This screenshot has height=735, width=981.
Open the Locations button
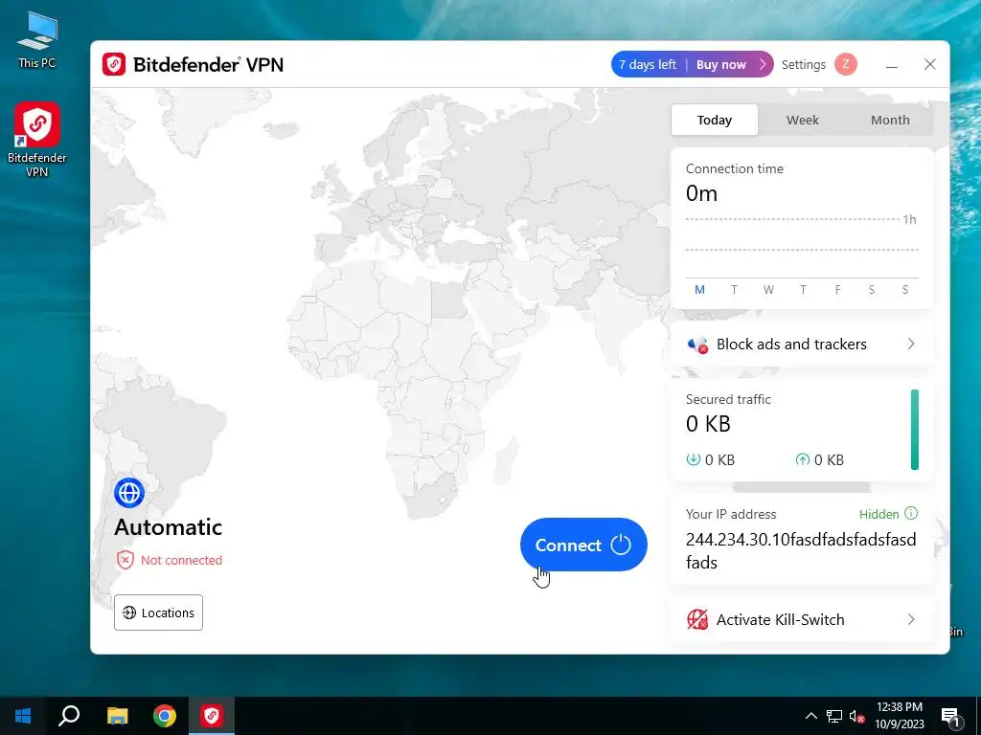pyautogui.click(x=158, y=612)
